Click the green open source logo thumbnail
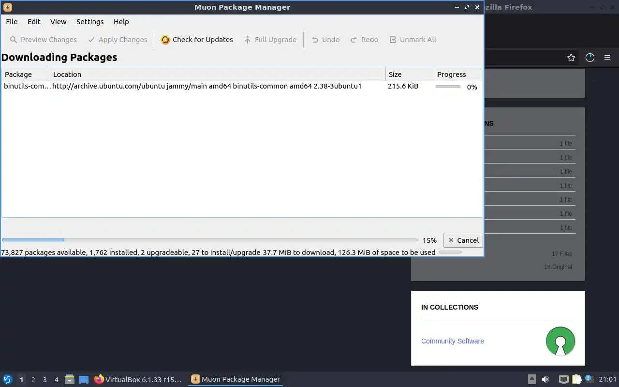This screenshot has width=619, height=387. 560,341
